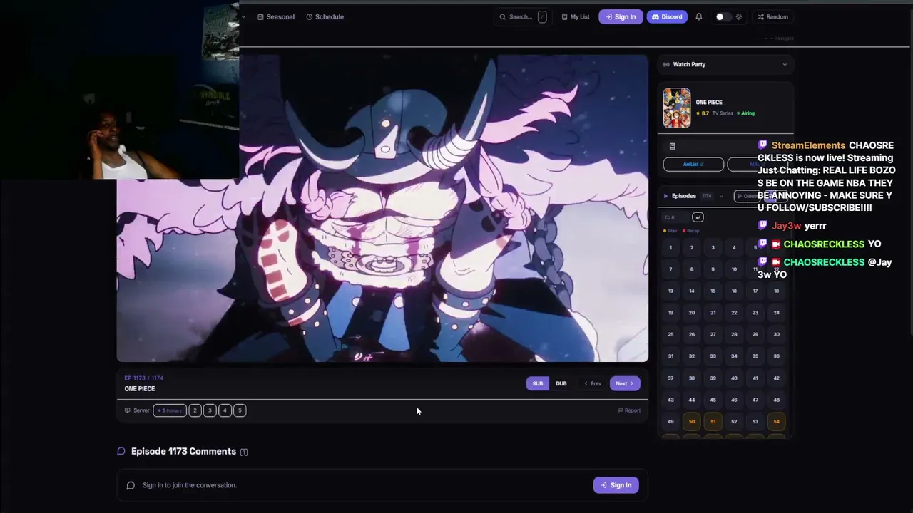The height and width of the screenshot is (513, 913).
Task: Select server 4
Action: tap(225, 410)
